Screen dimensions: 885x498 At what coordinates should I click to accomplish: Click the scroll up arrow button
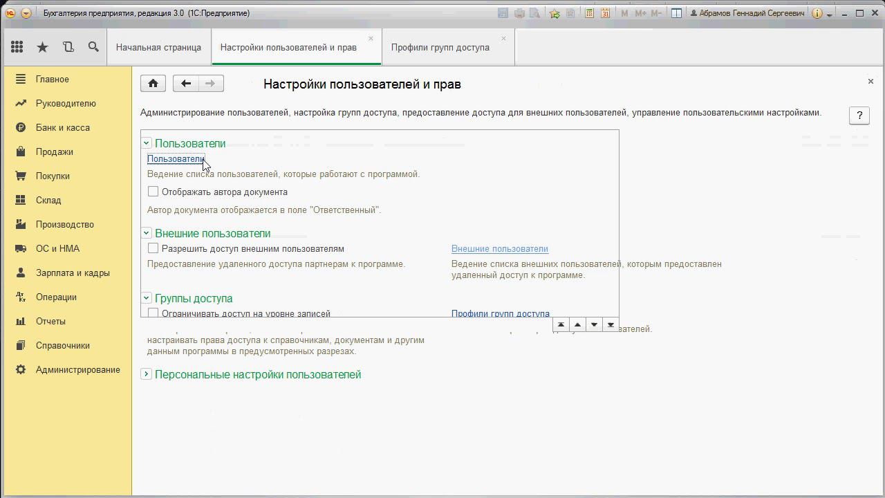tap(577, 324)
